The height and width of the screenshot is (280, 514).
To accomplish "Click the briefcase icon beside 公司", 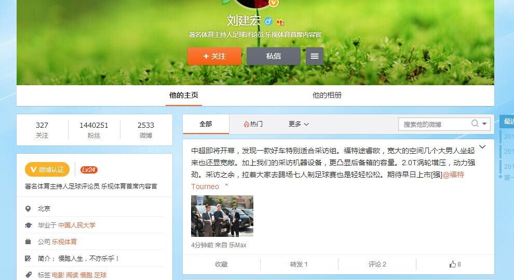I will 28,242.
